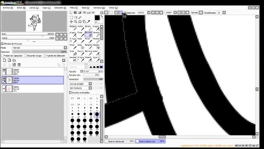Open the toolbar Normal blend mode dropdown

point(201,13)
